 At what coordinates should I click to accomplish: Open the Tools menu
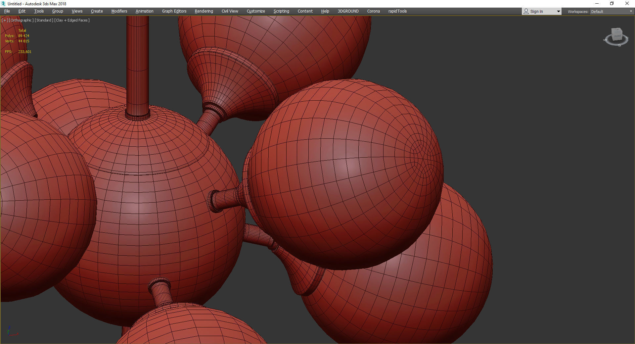pos(39,11)
